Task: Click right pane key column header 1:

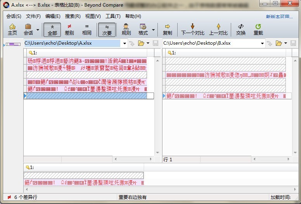Action: (x=226, y=53)
